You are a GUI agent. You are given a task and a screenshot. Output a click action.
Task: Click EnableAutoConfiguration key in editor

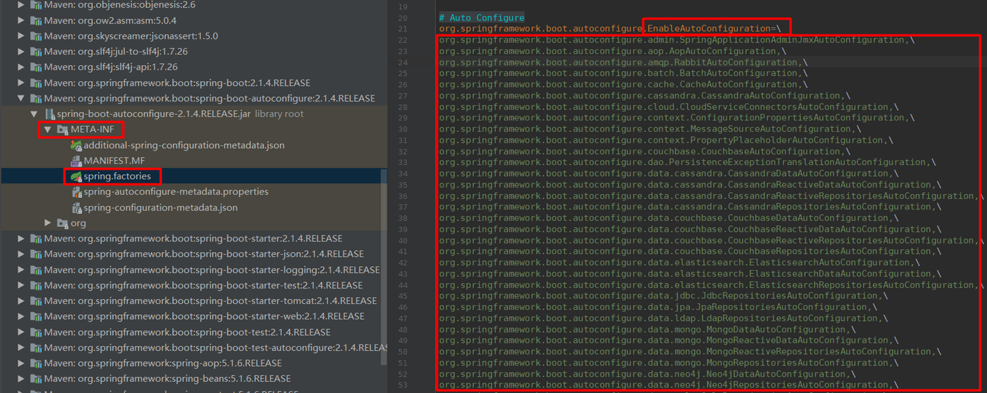[709, 28]
